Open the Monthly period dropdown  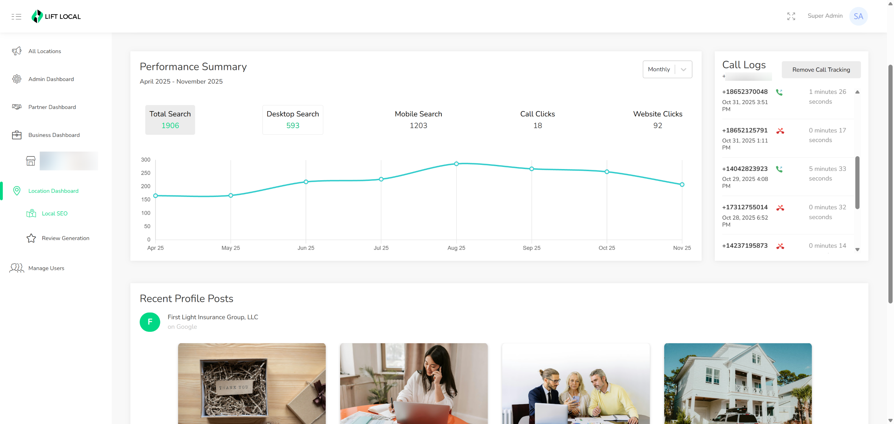pyautogui.click(x=667, y=69)
